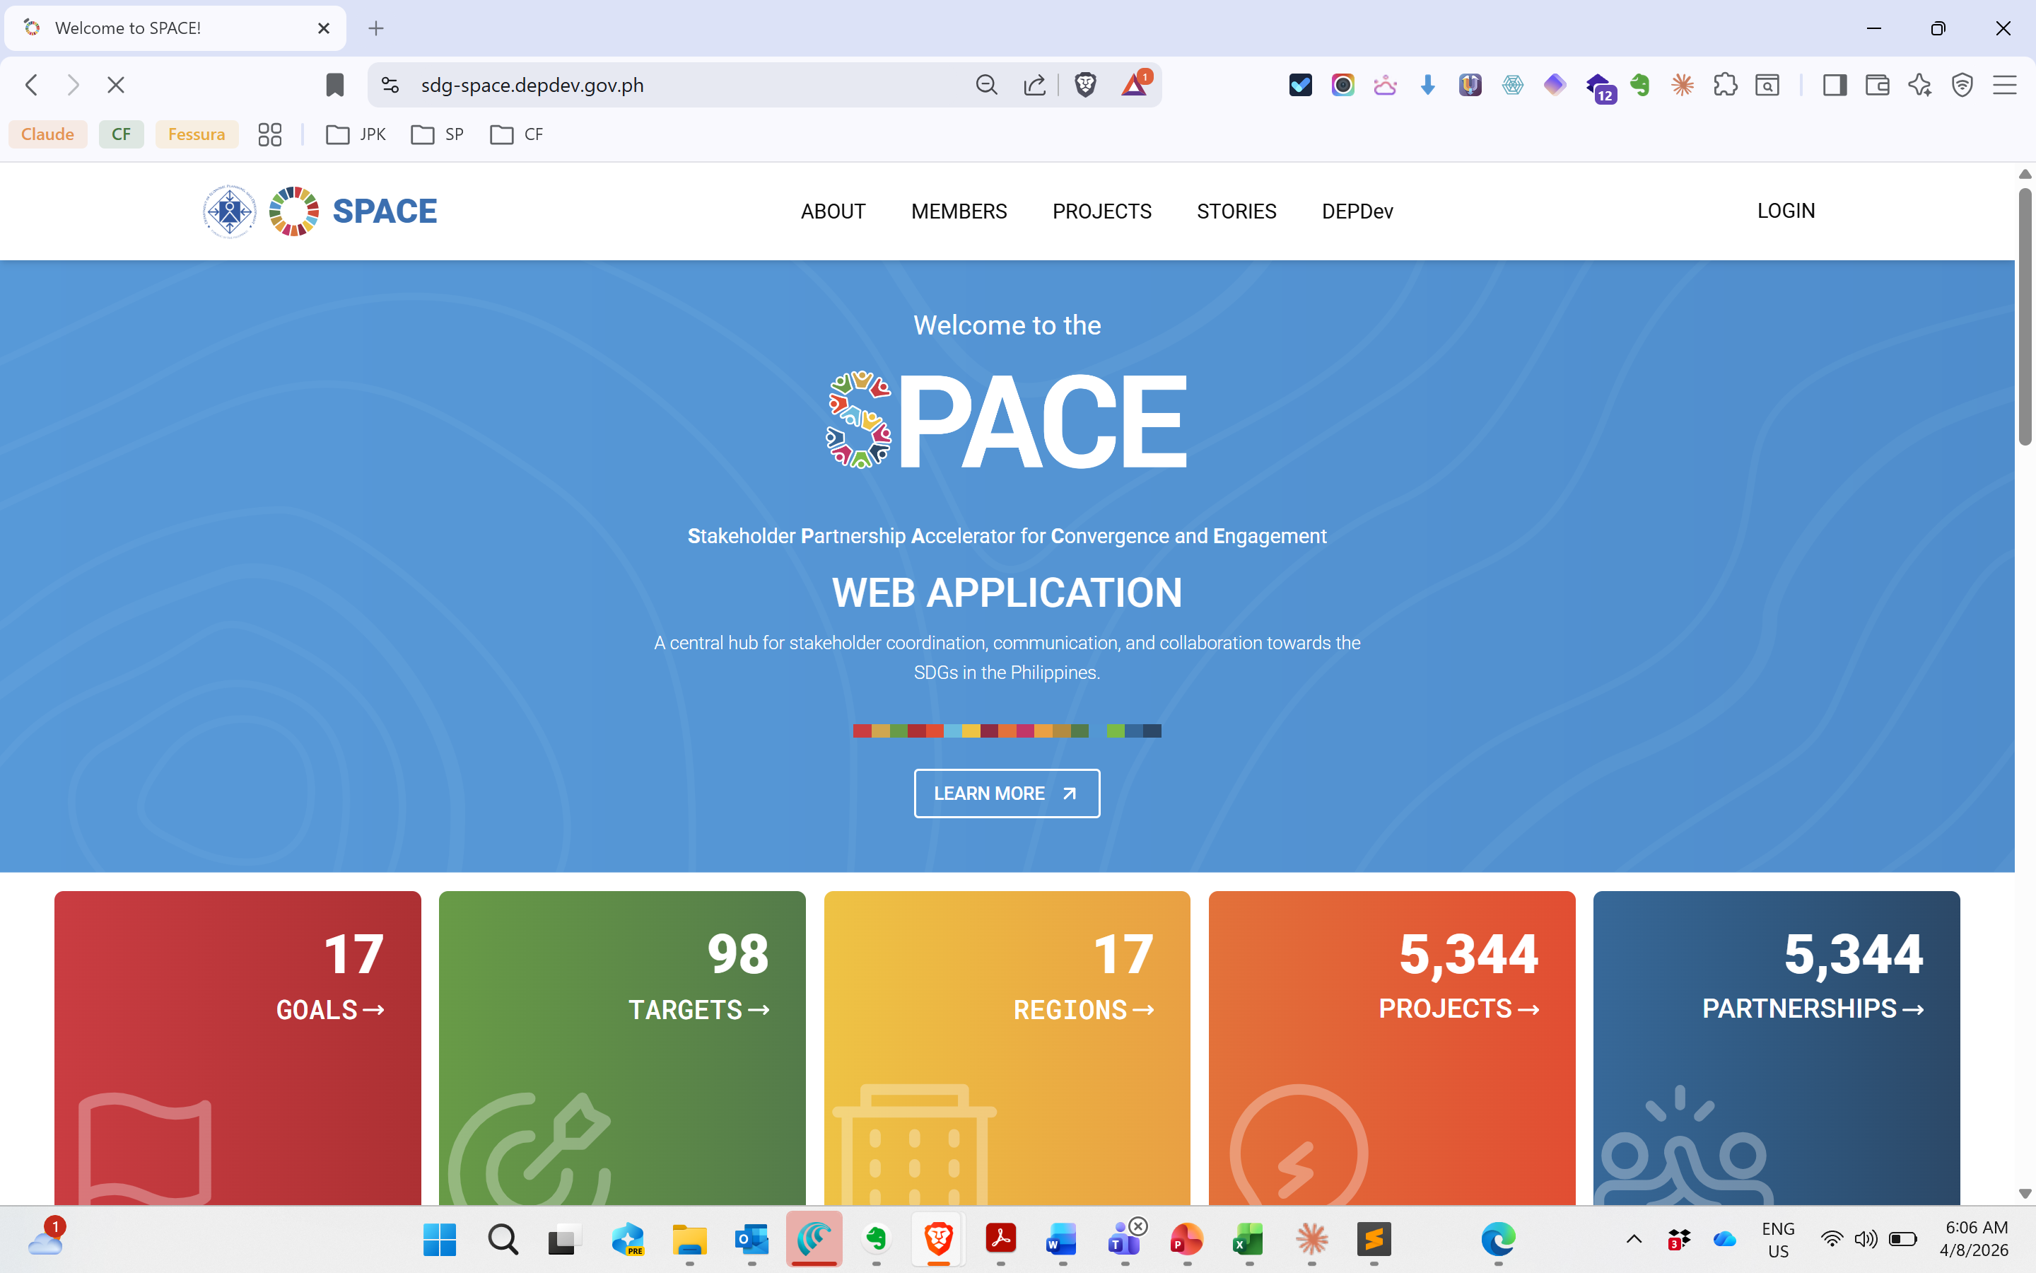The image size is (2036, 1273).
Task: Click the SDG color wheel logo
Action: [x=293, y=211]
